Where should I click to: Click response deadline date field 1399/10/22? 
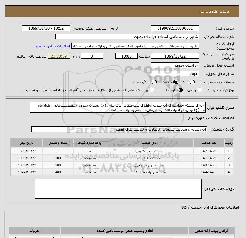click(175, 56)
